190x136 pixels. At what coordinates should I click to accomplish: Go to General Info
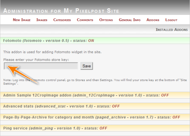tap(130, 20)
